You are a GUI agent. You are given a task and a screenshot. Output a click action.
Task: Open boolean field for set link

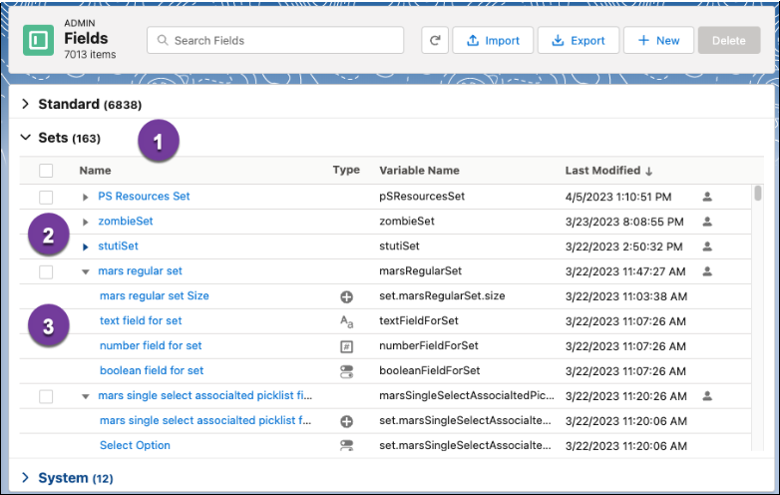point(152,370)
